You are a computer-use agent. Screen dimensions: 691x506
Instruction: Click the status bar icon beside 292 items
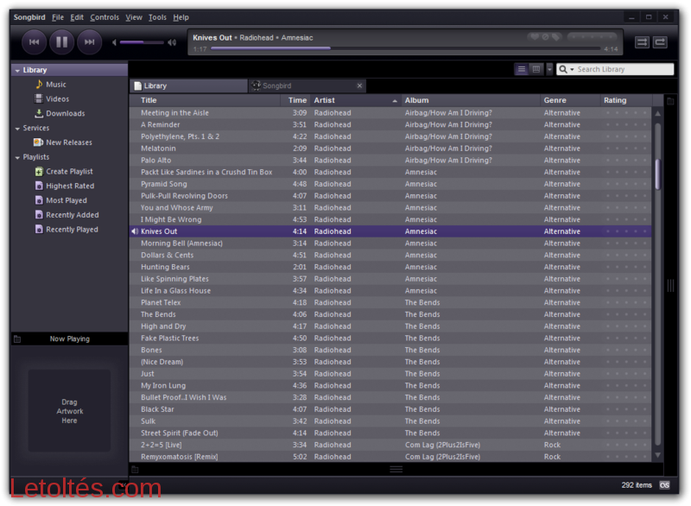pos(664,485)
